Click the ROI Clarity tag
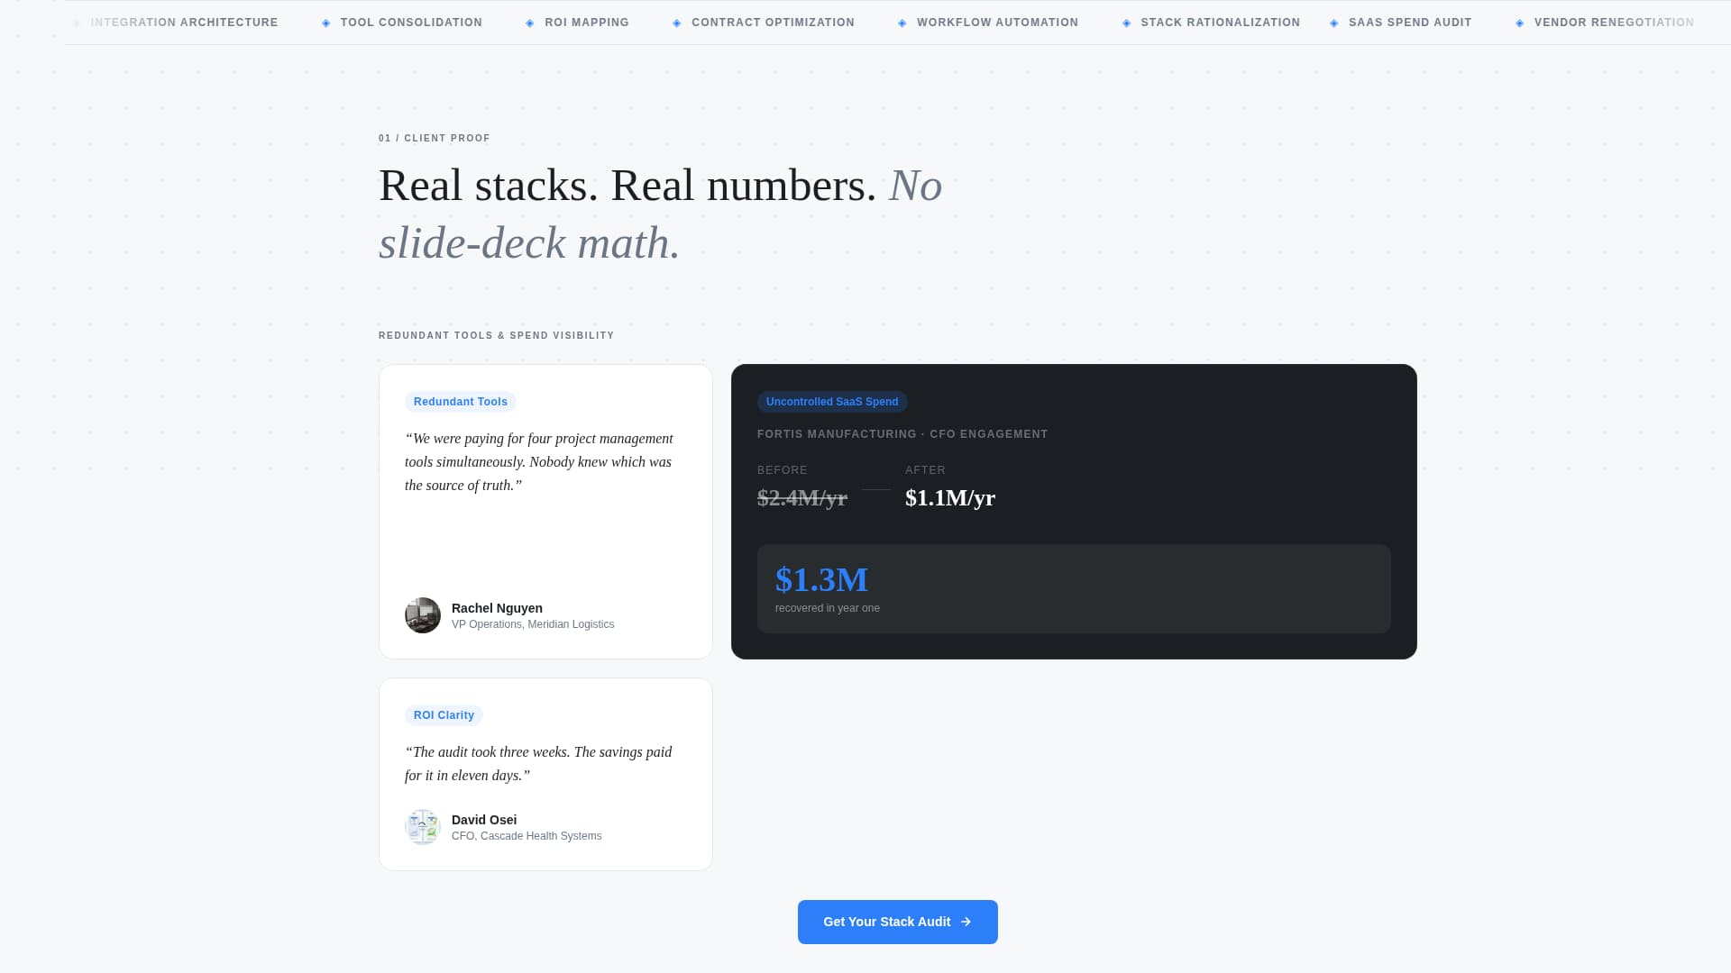This screenshot has width=1731, height=973. point(444,714)
